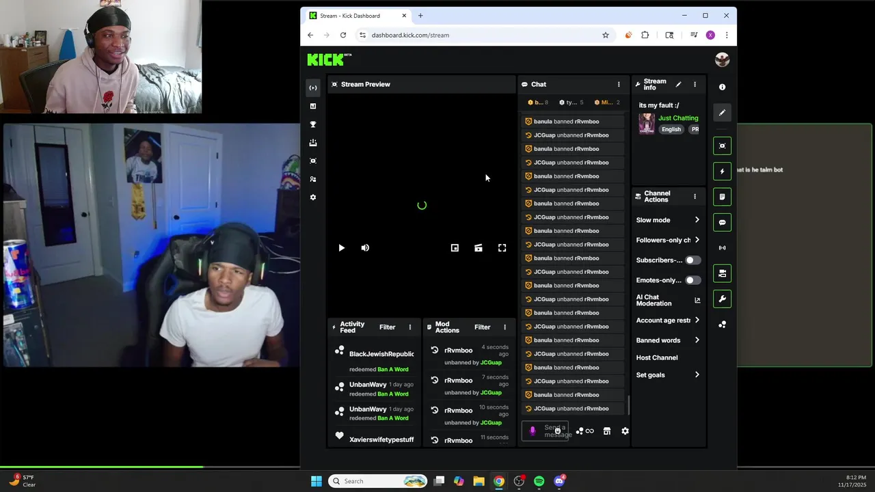Open the stream section in left sidebar
This screenshot has height=492, width=875.
tap(313, 87)
